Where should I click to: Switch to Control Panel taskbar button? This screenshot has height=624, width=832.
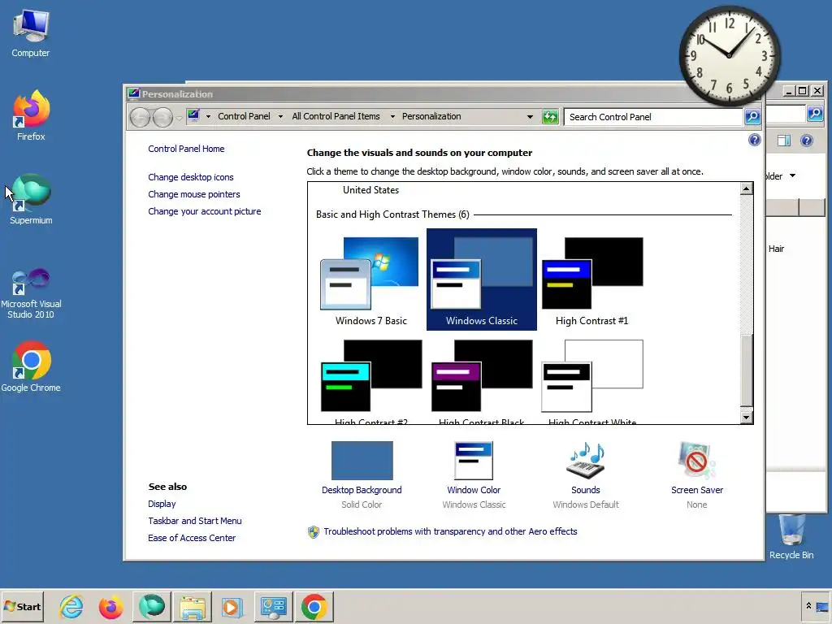click(x=273, y=606)
